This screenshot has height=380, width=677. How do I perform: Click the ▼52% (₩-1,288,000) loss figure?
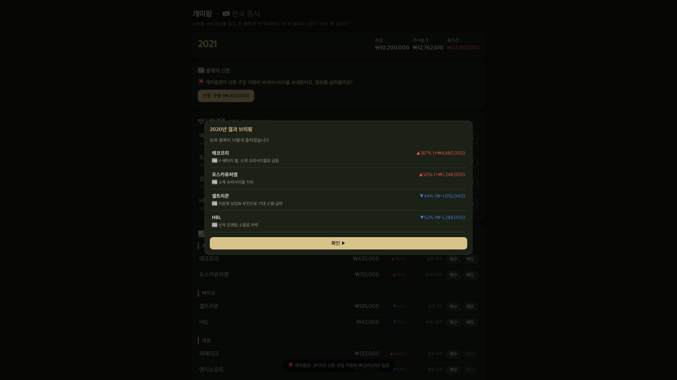(x=443, y=217)
